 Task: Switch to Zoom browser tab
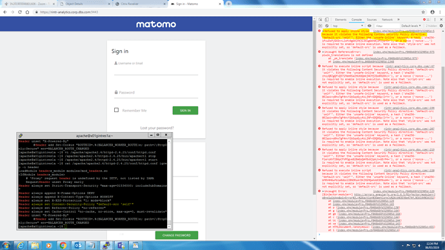(30, 4)
